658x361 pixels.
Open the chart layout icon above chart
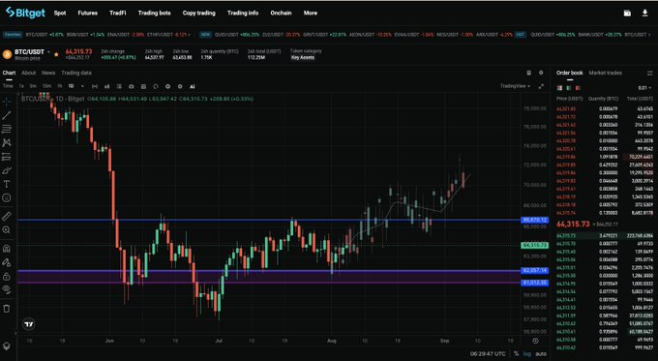(x=528, y=73)
